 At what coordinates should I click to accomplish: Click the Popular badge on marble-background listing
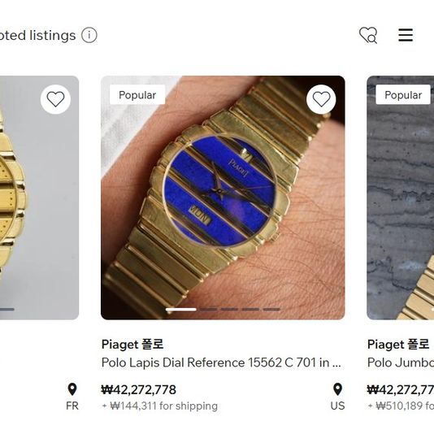pos(403,95)
